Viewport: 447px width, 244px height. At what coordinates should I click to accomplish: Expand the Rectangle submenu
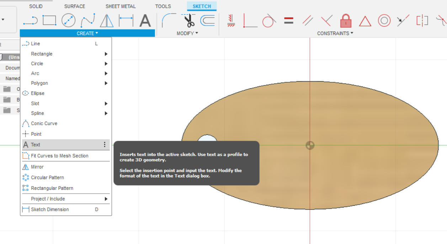(x=106, y=54)
